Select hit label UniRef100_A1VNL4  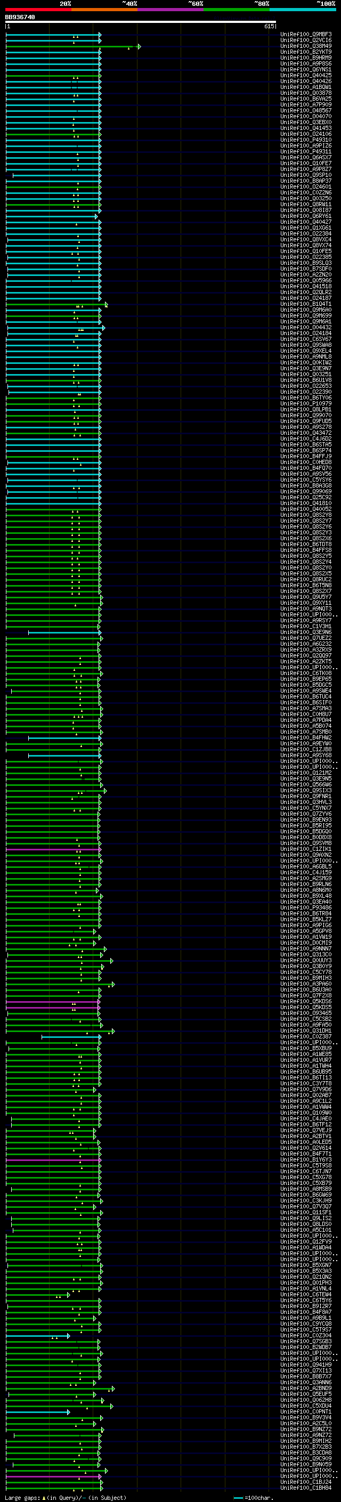tap(306, 1288)
